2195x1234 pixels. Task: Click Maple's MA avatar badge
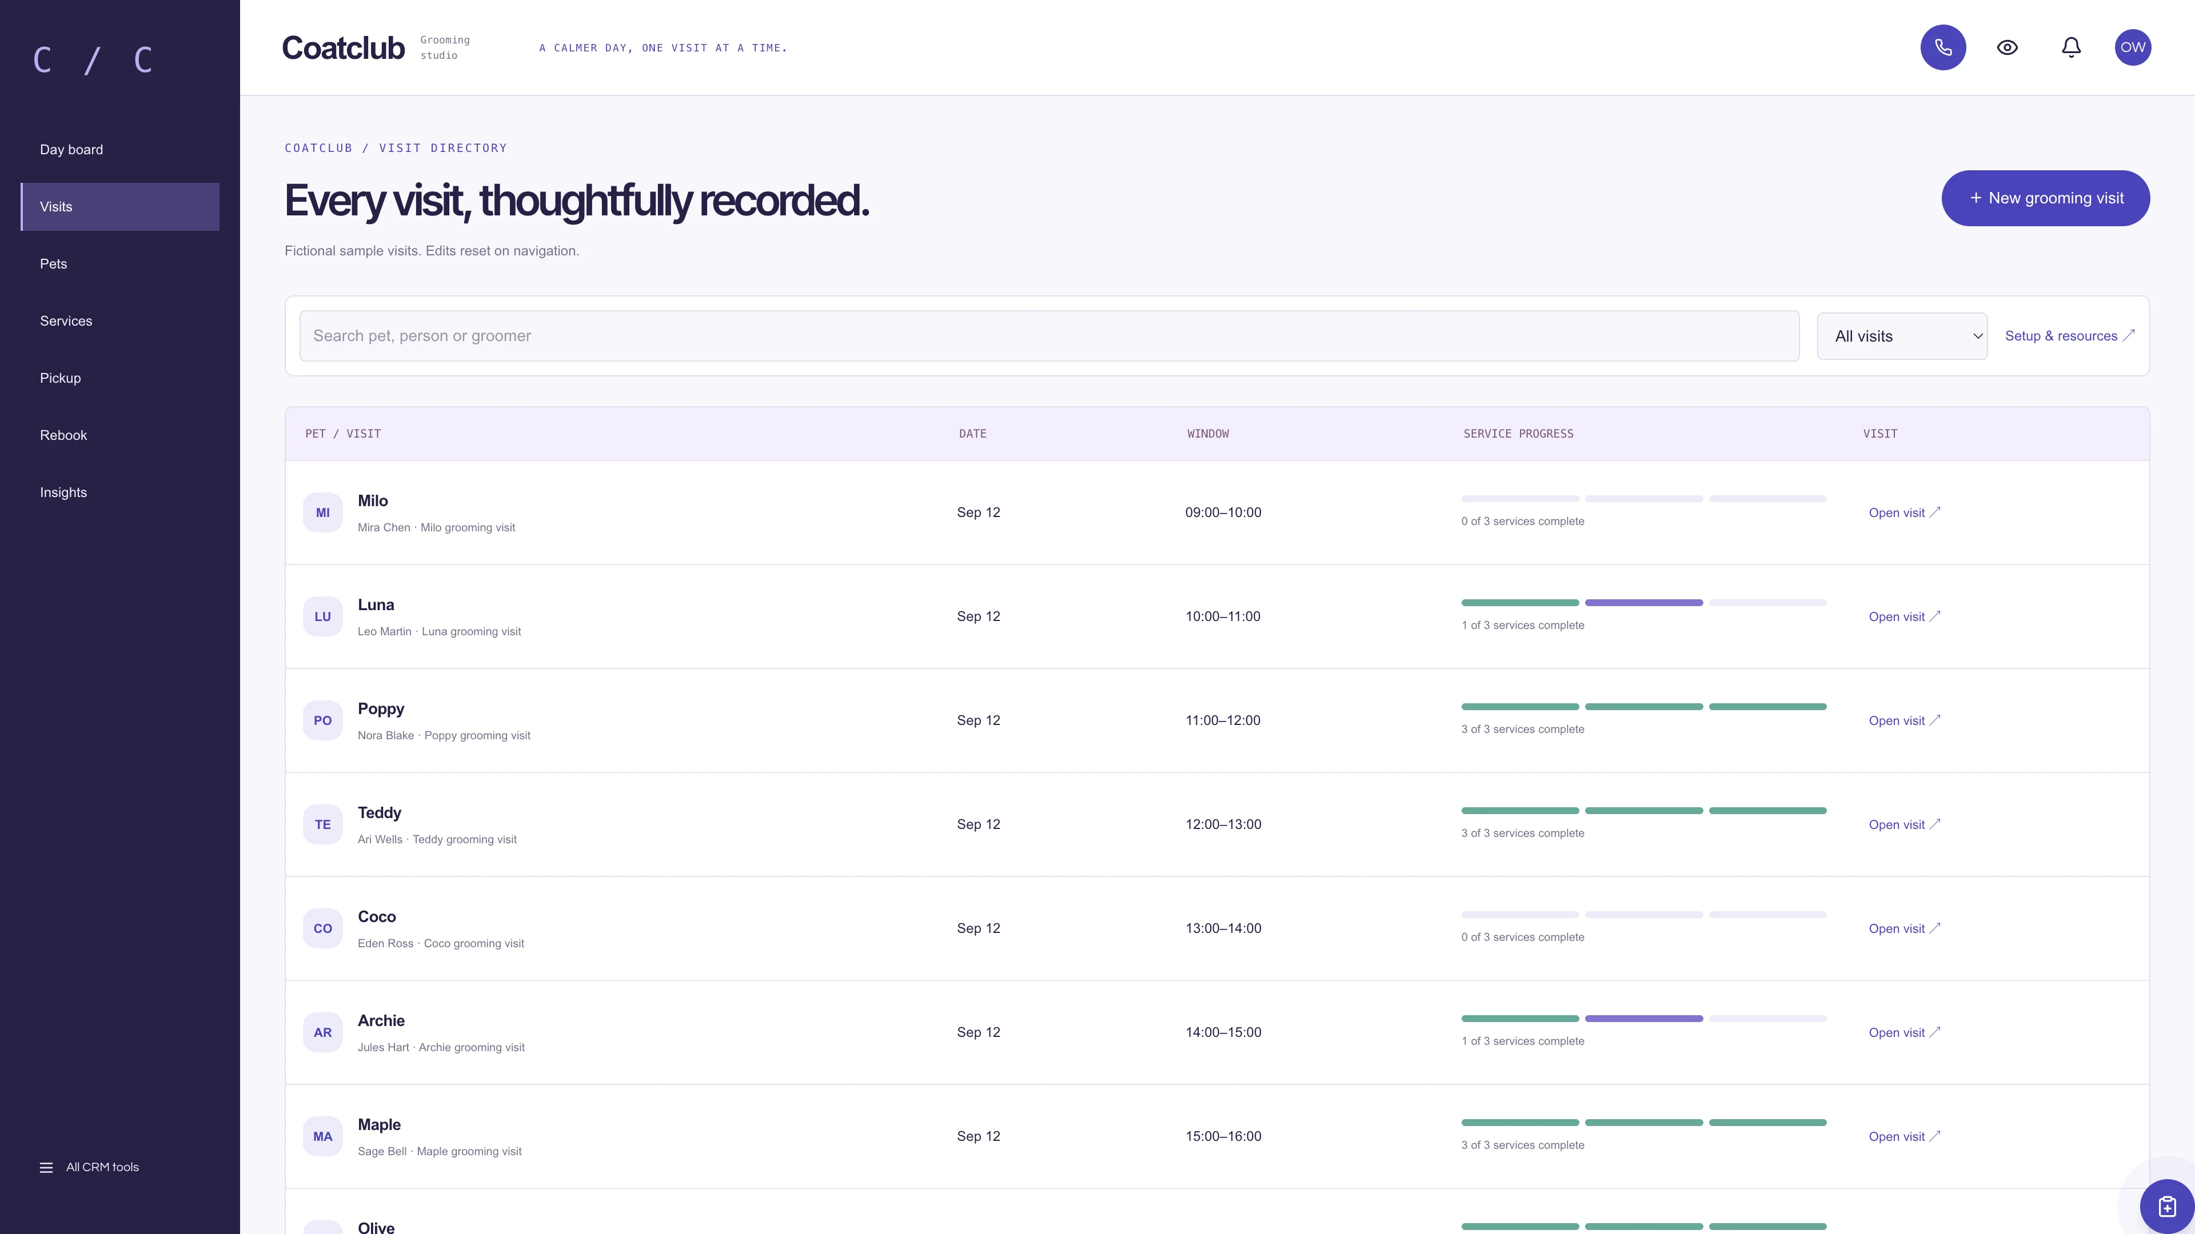(323, 1136)
